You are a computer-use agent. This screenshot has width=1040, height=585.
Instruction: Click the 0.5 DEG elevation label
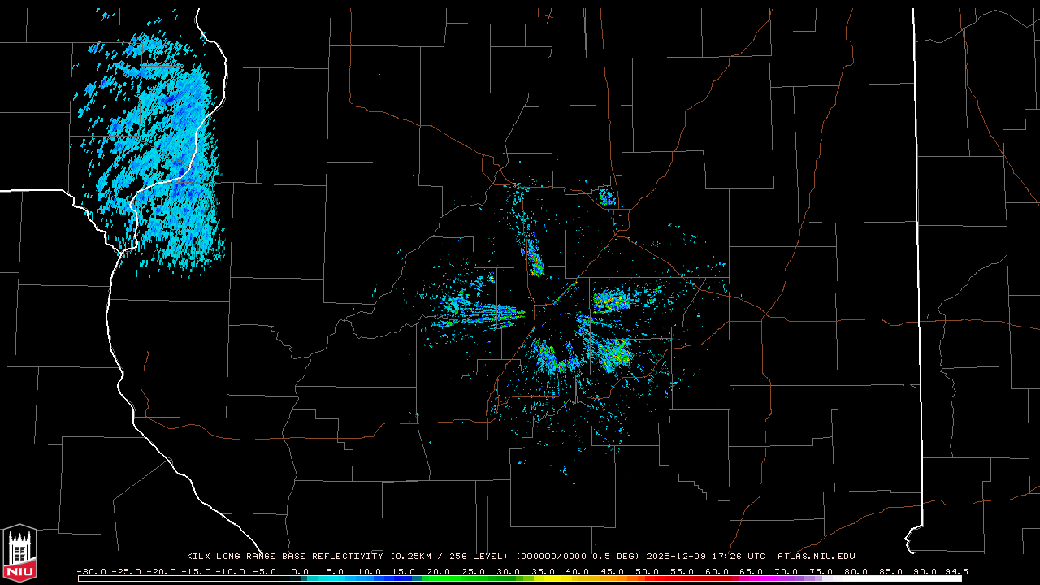(617, 557)
